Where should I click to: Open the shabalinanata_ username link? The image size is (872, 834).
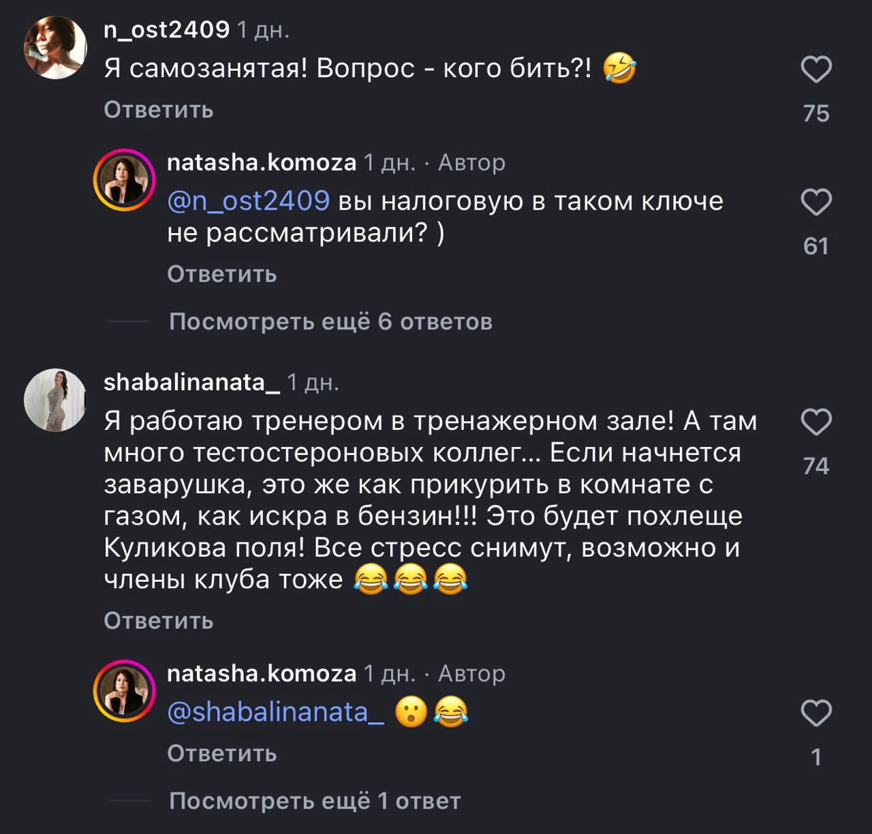[x=191, y=382]
